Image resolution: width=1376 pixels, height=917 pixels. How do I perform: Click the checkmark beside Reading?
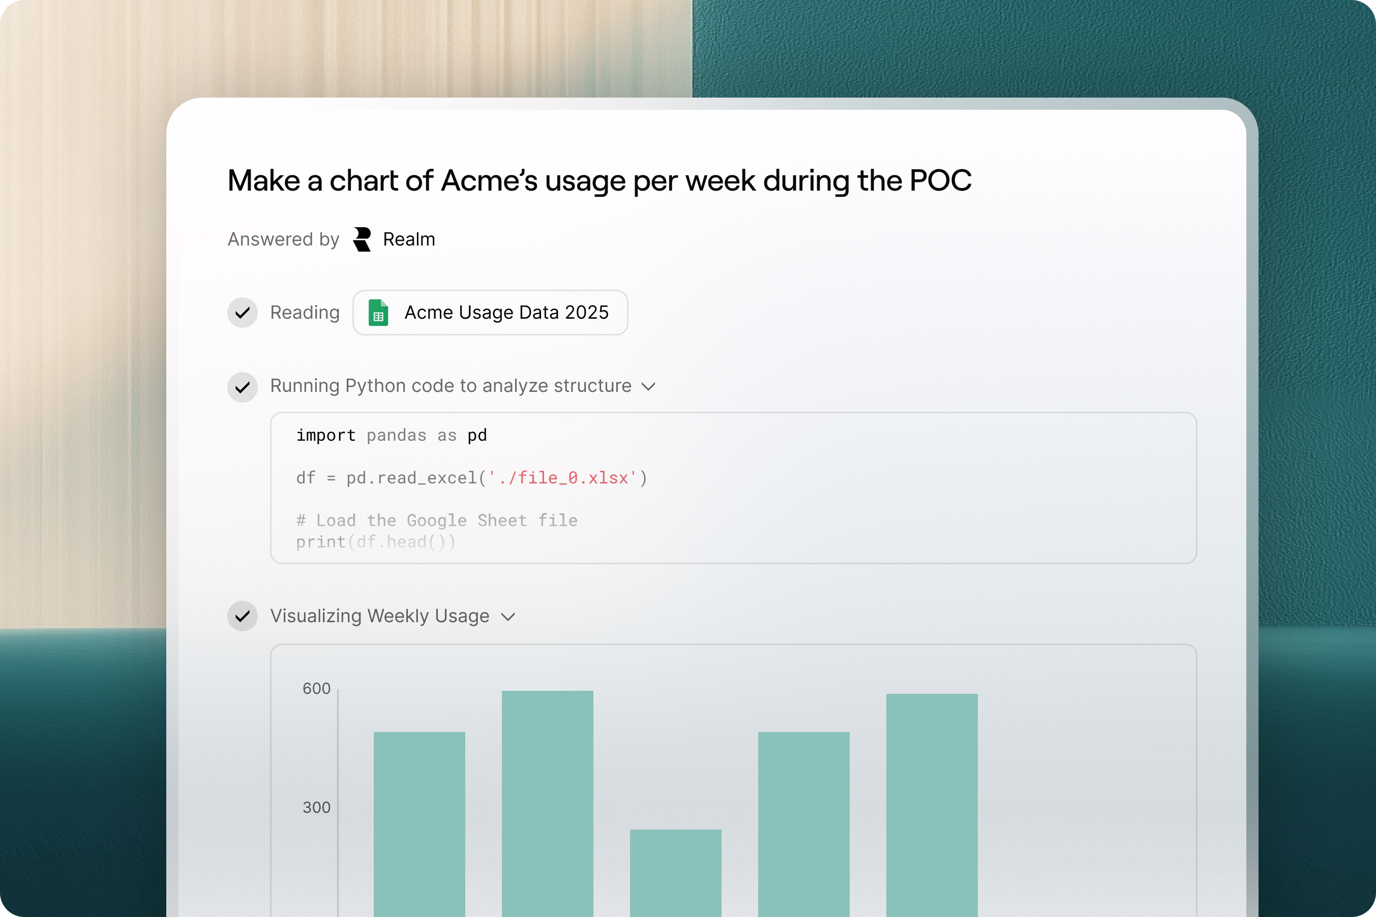242,313
